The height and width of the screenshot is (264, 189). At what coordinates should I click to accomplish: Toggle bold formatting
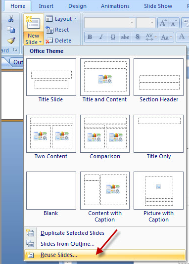coord(90,37)
